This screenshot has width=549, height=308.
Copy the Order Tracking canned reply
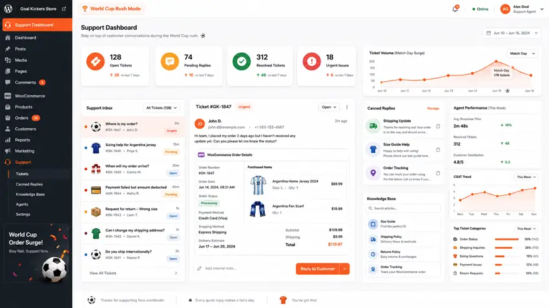tap(438, 173)
